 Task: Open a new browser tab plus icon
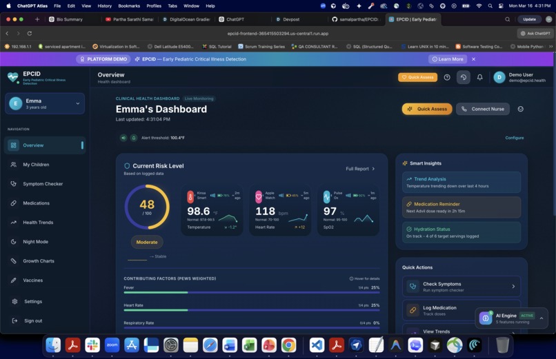coord(37,19)
